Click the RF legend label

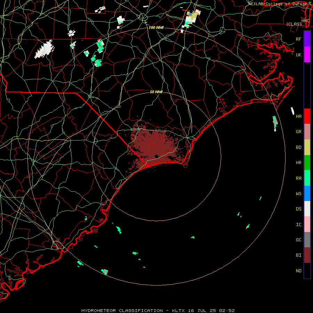298,39
